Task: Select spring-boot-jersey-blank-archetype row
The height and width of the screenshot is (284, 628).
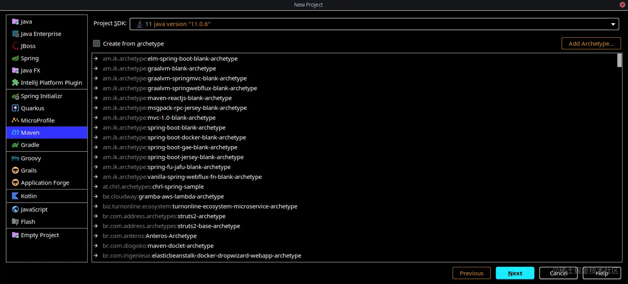Action: pyautogui.click(x=354, y=157)
